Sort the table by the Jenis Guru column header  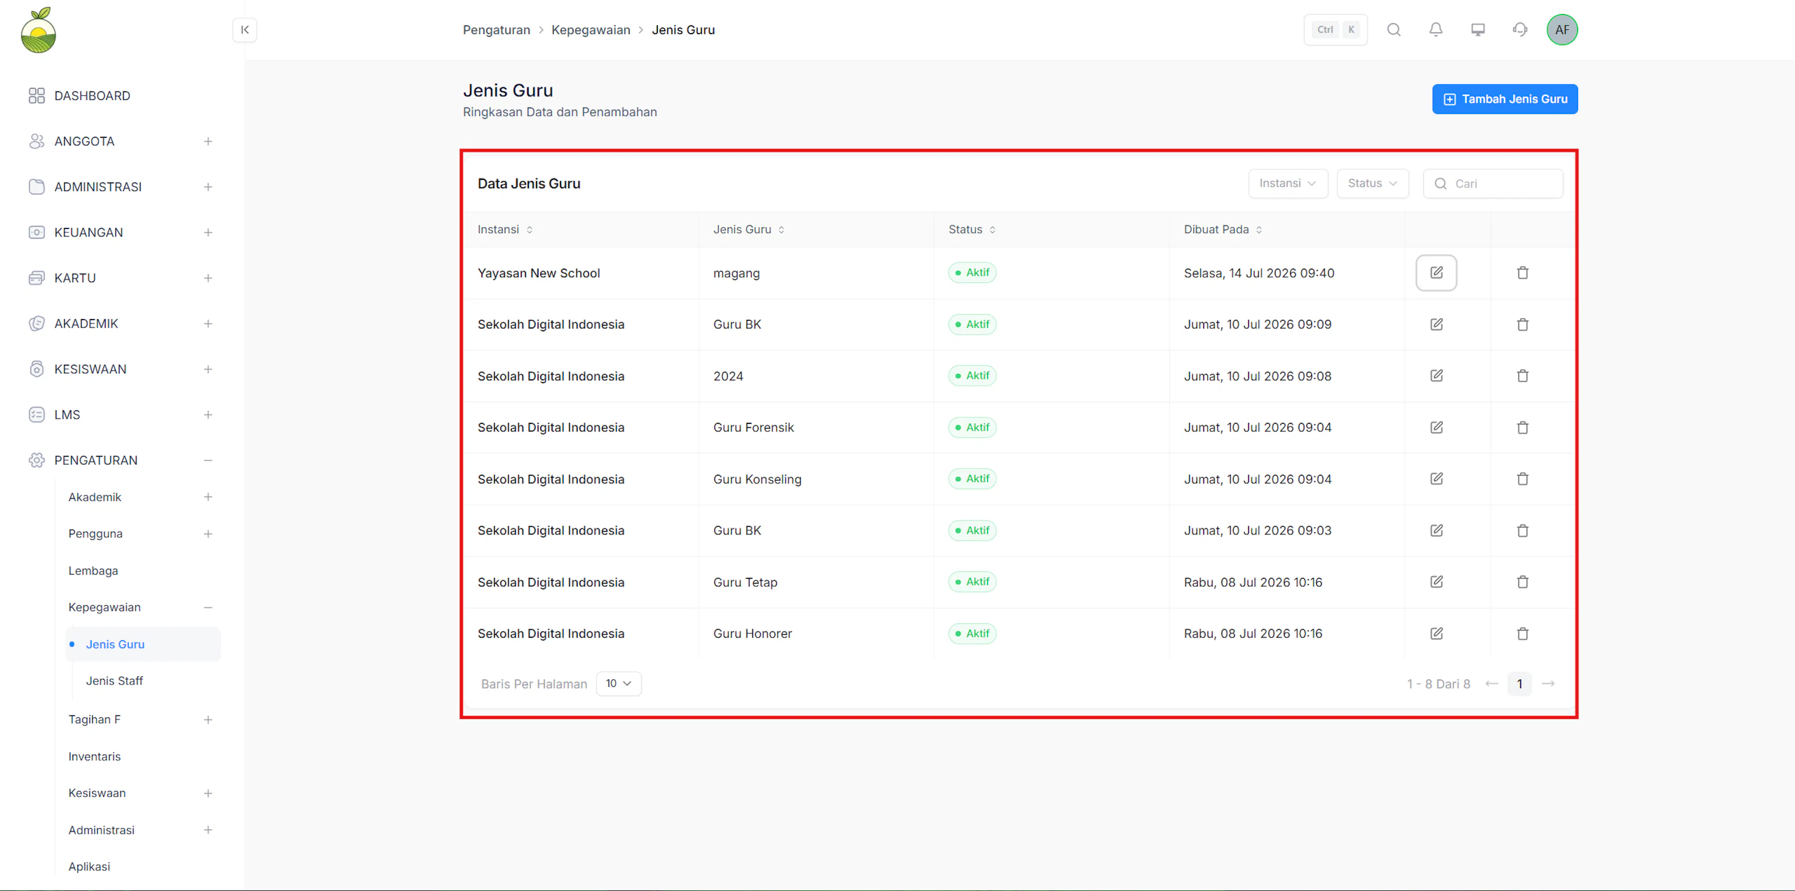[749, 230]
